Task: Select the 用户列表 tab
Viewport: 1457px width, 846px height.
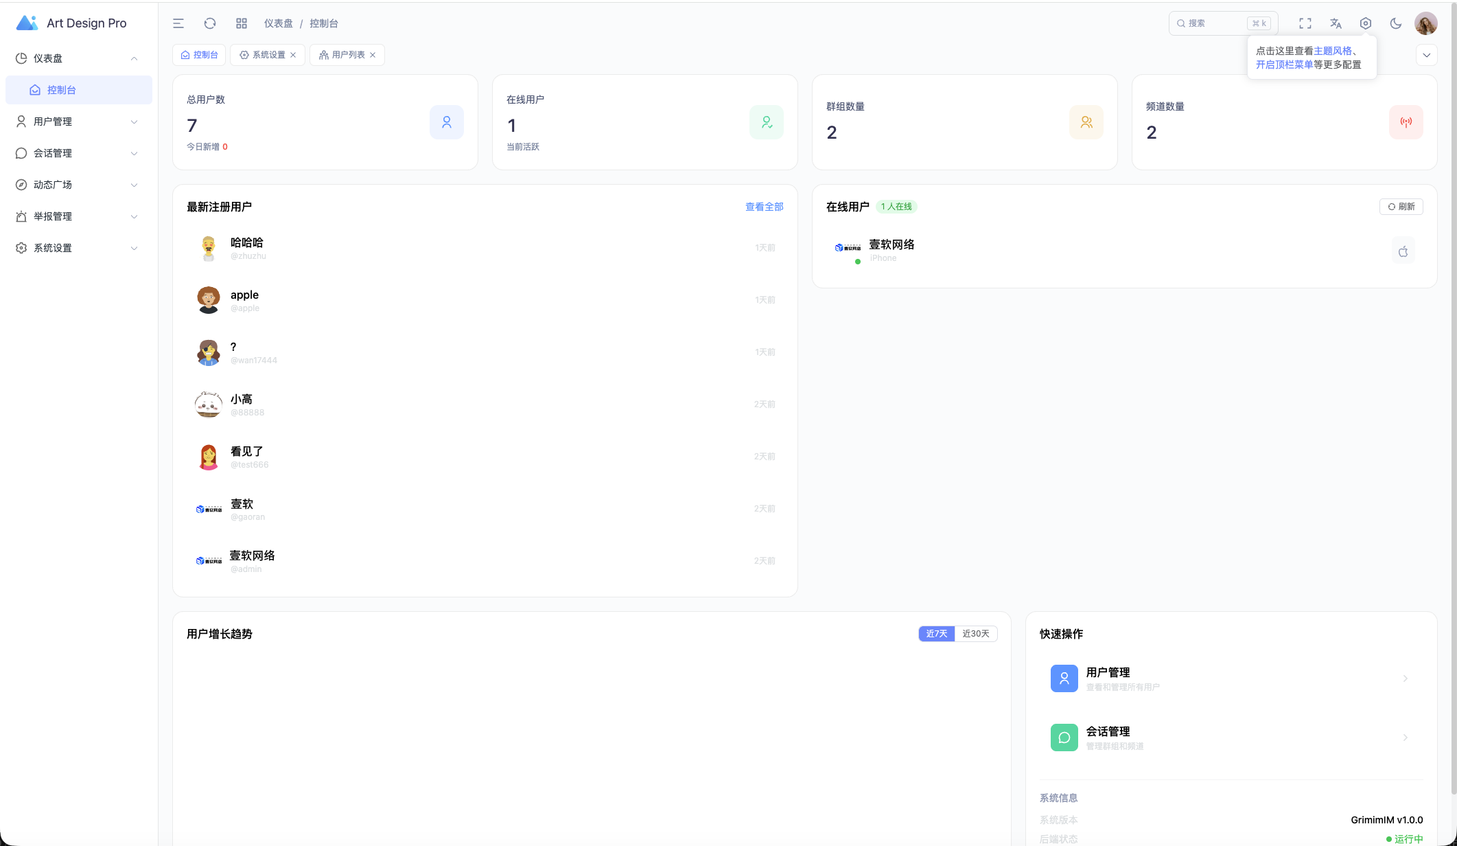Action: pos(347,55)
